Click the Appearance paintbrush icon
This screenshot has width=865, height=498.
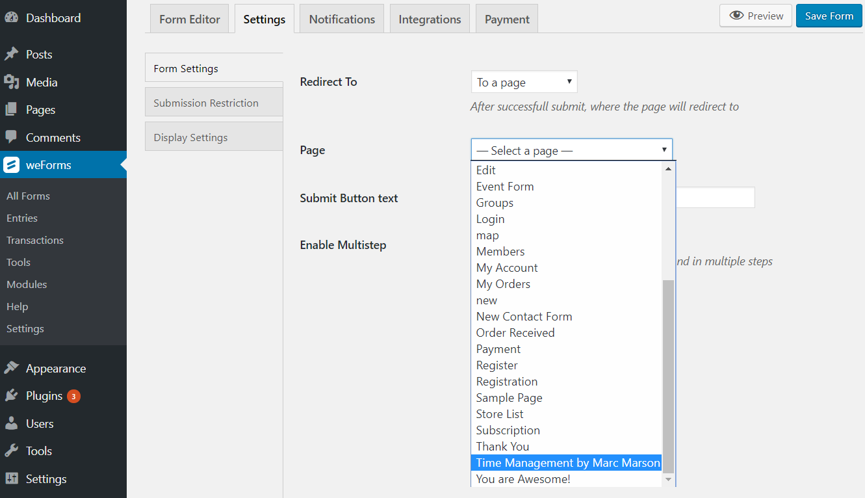point(11,368)
